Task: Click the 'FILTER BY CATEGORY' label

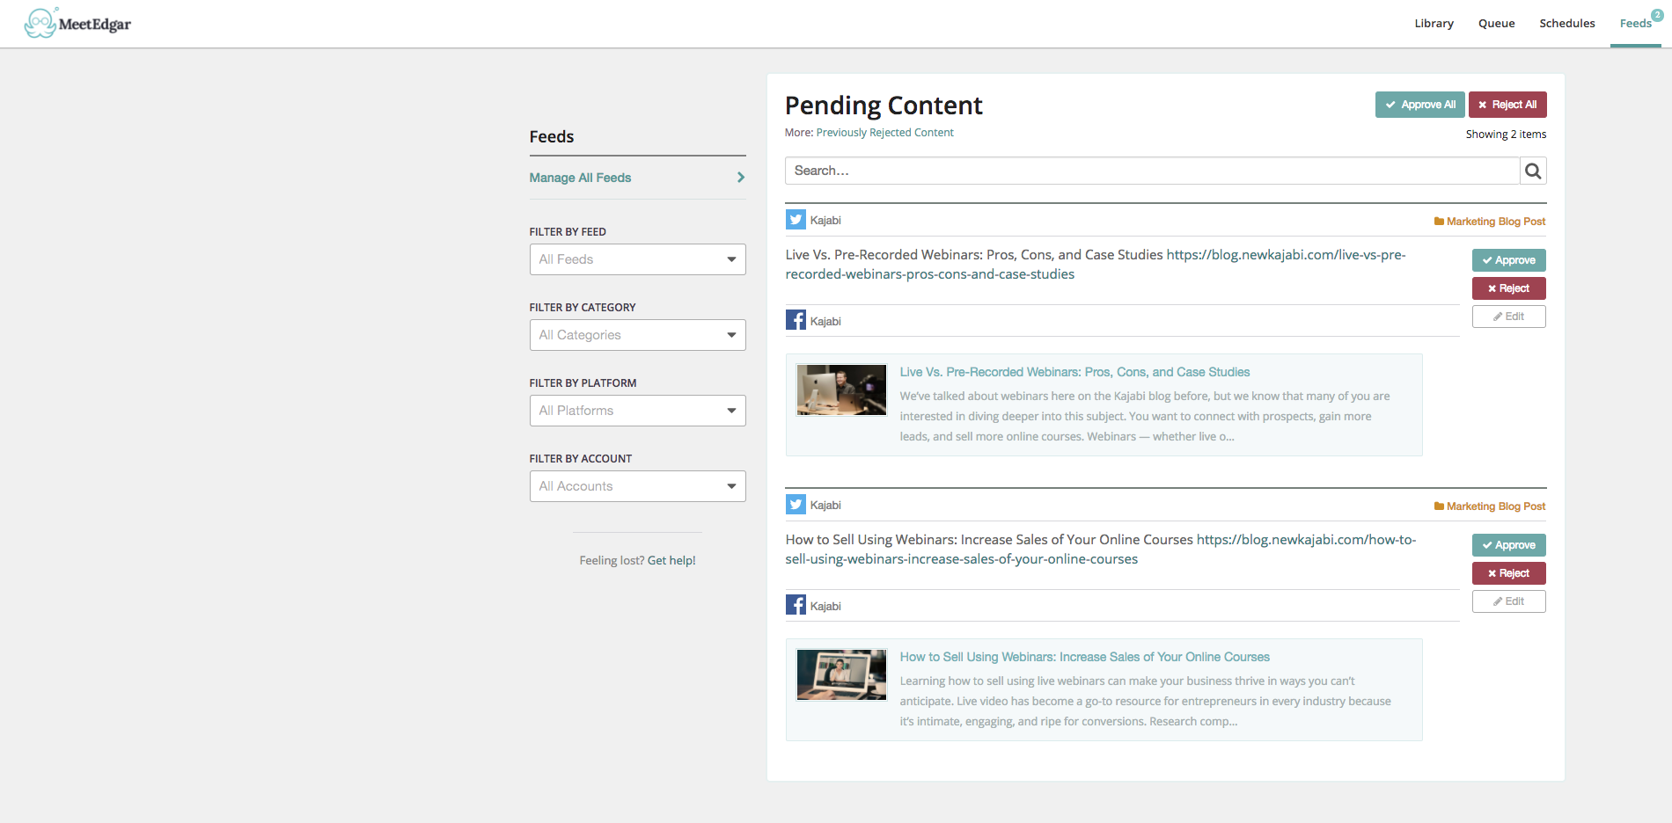Action: coord(583,308)
